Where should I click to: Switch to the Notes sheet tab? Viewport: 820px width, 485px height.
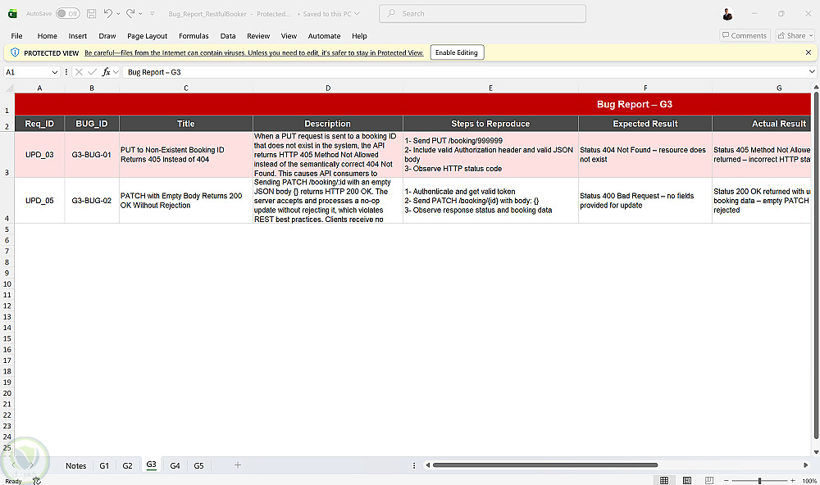pyautogui.click(x=75, y=465)
